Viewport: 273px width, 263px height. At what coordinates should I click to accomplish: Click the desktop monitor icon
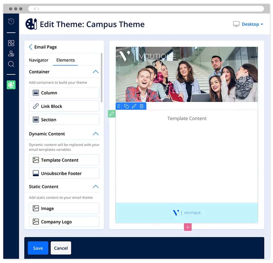point(236,24)
